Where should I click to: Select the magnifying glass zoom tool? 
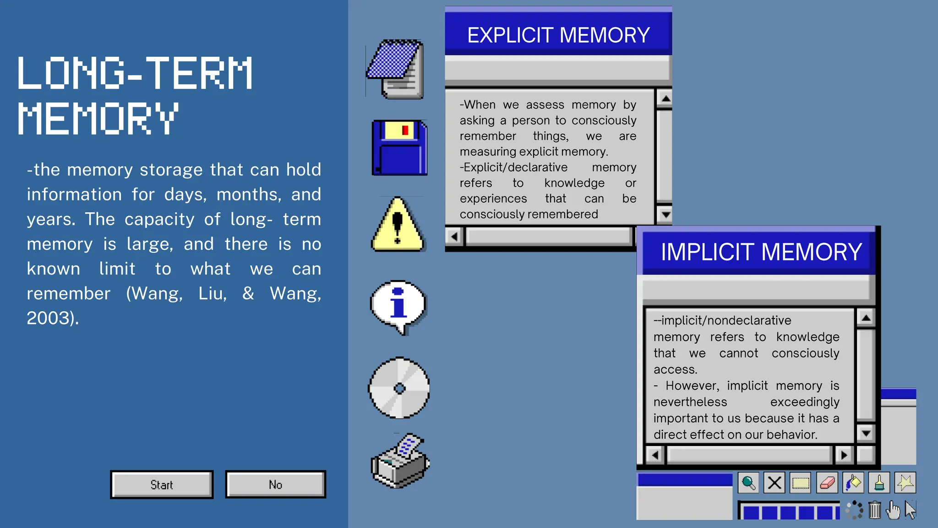[748, 483]
